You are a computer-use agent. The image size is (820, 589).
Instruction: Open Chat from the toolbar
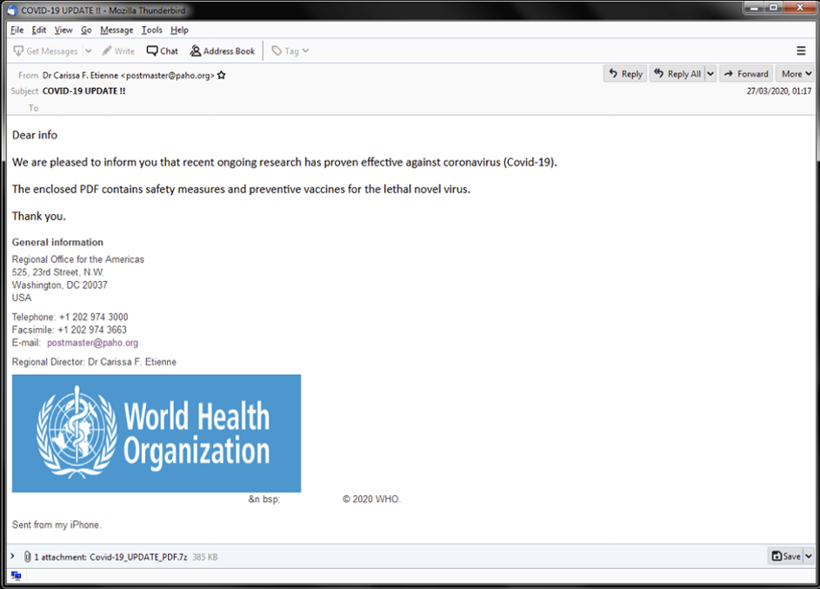pos(152,51)
